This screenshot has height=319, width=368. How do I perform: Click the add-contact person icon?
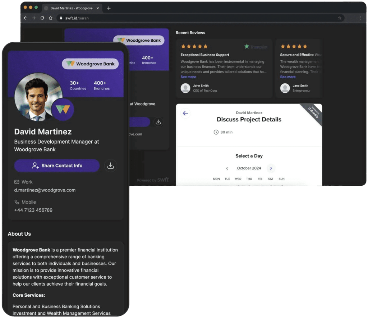coord(35,166)
